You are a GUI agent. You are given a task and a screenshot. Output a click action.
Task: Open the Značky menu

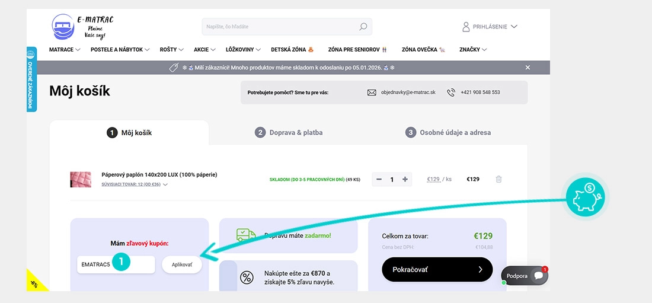tap(473, 50)
